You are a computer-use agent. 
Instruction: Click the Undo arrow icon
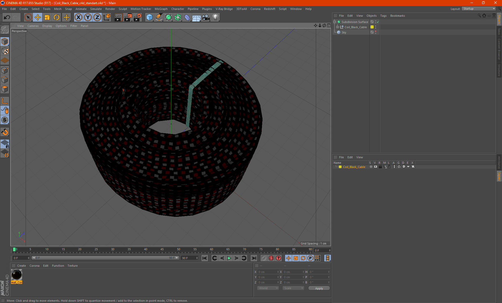(x=7, y=18)
